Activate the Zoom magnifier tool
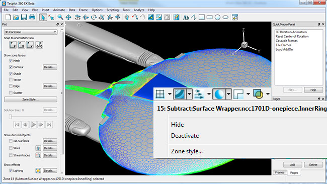Screen dimensions: 327x184 tap(60, 17)
